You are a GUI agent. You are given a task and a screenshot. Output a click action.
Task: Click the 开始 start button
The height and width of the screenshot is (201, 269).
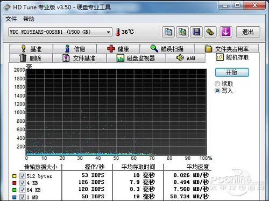point(232,72)
